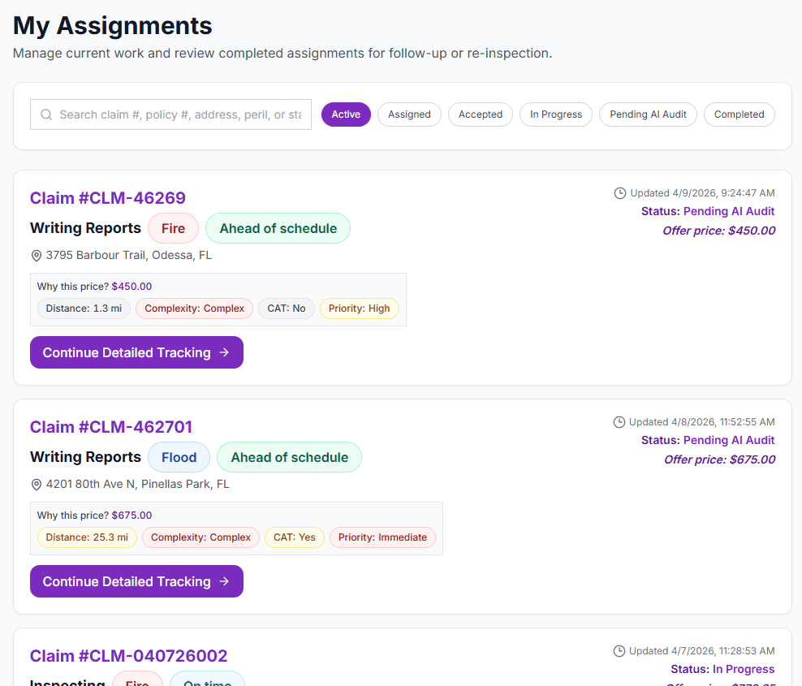
Task: Open Claim #CLM-46269 title link
Action: 107,198
